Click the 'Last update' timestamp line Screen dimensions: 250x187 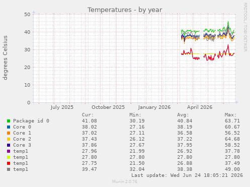pyautogui.click(x=187, y=175)
